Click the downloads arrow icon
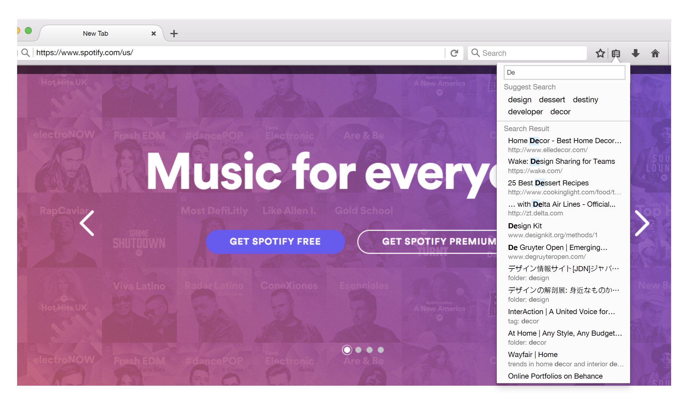Image resolution: width=687 pixels, height=408 pixels. click(x=635, y=53)
